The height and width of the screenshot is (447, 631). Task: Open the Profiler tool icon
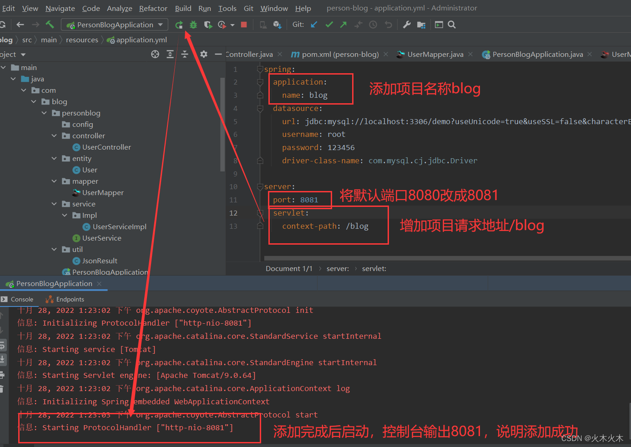[x=221, y=25]
